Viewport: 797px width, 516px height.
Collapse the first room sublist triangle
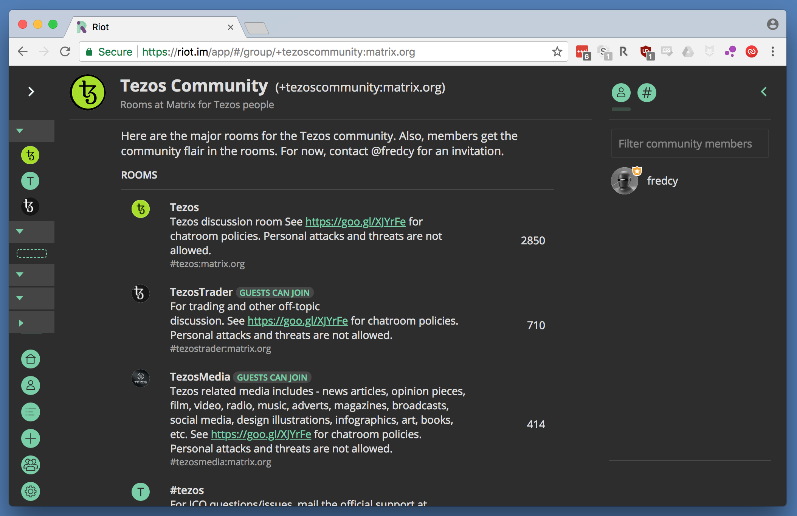[x=20, y=131]
